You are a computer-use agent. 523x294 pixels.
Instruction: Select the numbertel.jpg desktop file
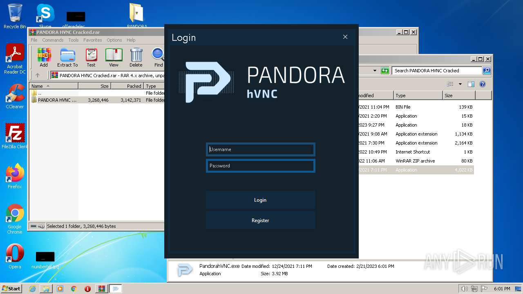click(45, 260)
